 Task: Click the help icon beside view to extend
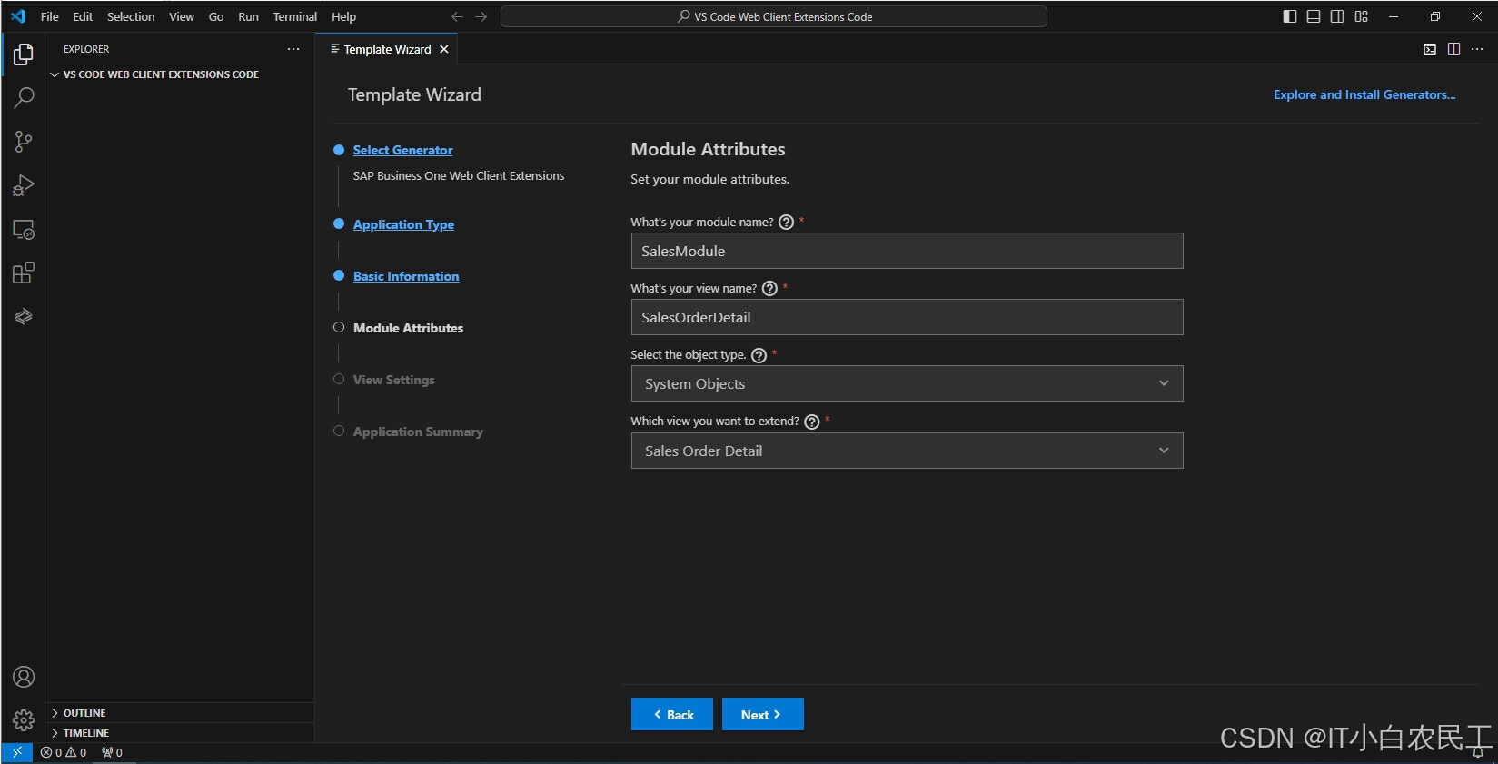812,422
